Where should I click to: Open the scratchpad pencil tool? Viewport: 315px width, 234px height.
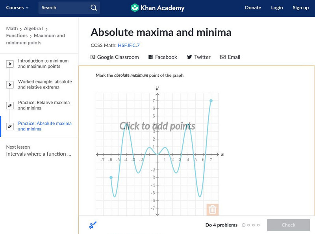pos(93,225)
